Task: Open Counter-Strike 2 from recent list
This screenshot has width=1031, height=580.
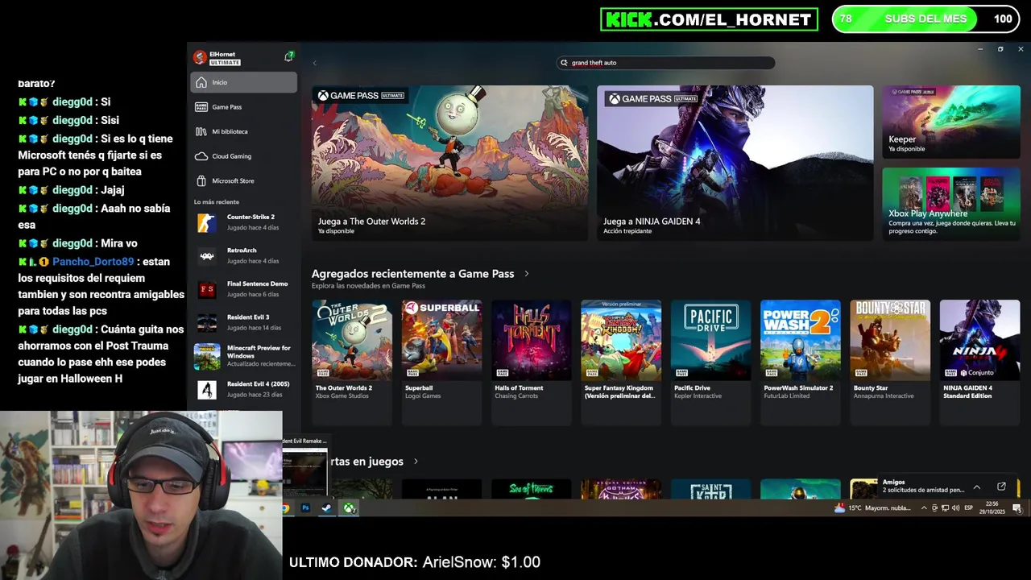Action: (x=244, y=222)
